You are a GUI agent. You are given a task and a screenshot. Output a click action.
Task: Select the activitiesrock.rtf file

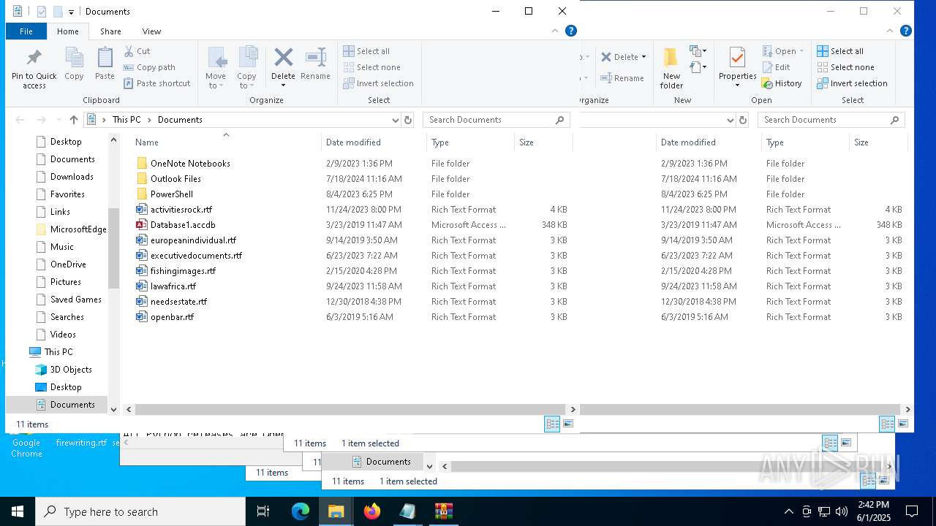click(x=181, y=210)
